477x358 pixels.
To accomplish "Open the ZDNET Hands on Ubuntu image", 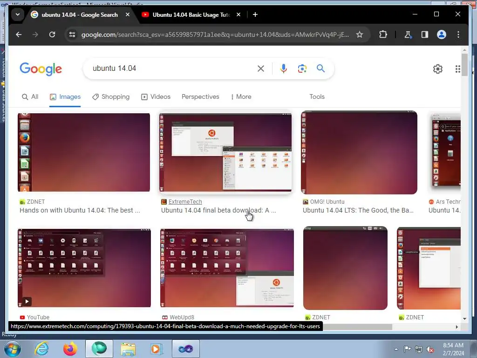I will [x=84, y=152].
